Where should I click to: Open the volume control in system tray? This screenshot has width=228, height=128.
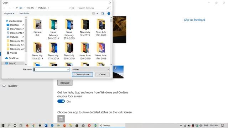pyautogui.click(x=201, y=126)
